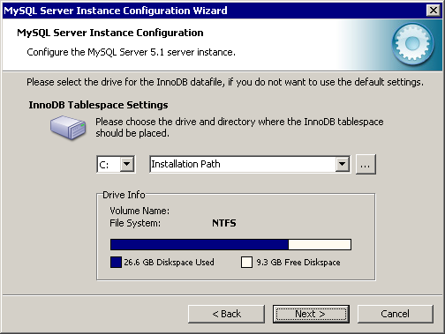Click the free portion of disk bar
Screen dimensions: 445x334
coord(320,244)
